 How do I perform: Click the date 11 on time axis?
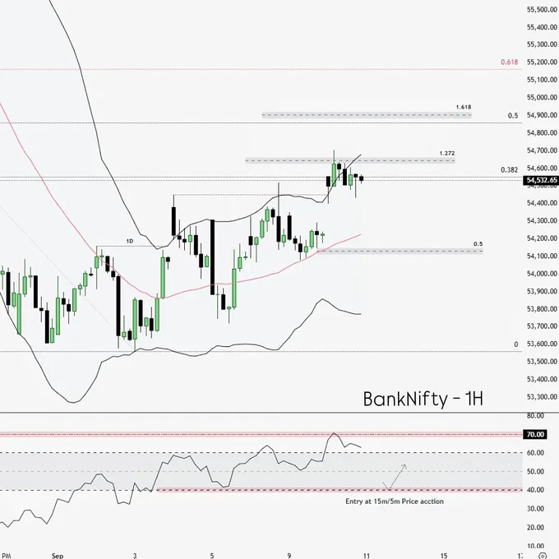pos(366,556)
